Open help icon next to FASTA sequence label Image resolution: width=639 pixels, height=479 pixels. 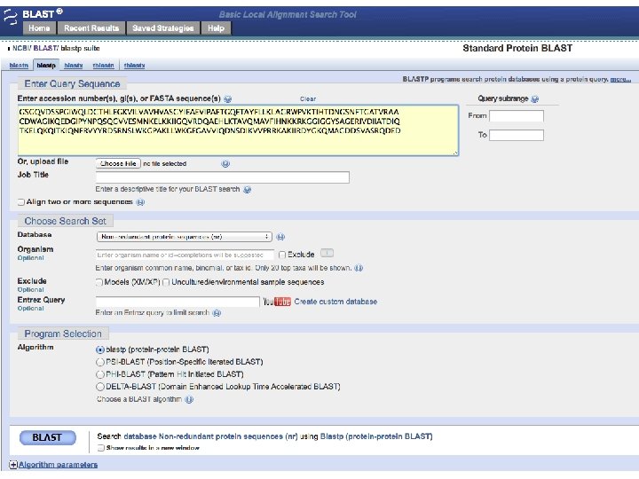coord(228,99)
